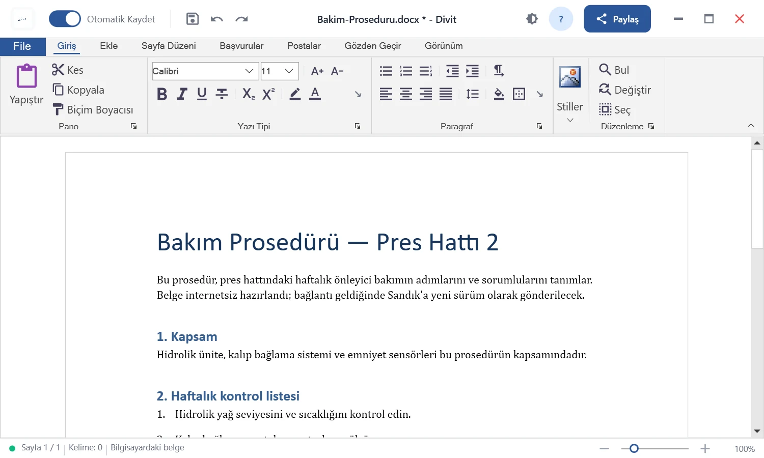The width and height of the screenshot is (764, 458).
Task: Show paragraph marks pilcrow
Action: click(499, 71)
